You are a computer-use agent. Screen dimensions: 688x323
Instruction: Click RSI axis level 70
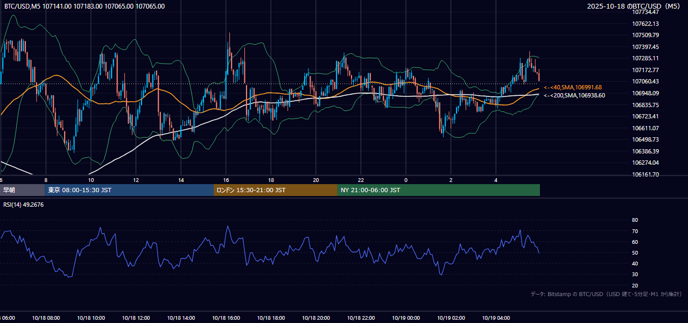pos(635,231)
